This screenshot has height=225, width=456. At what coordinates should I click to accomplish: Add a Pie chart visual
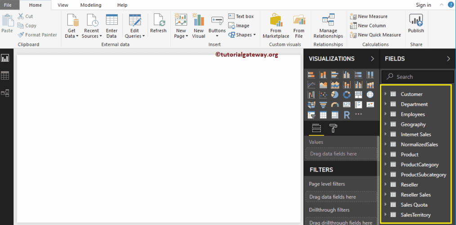coord(335,95)
